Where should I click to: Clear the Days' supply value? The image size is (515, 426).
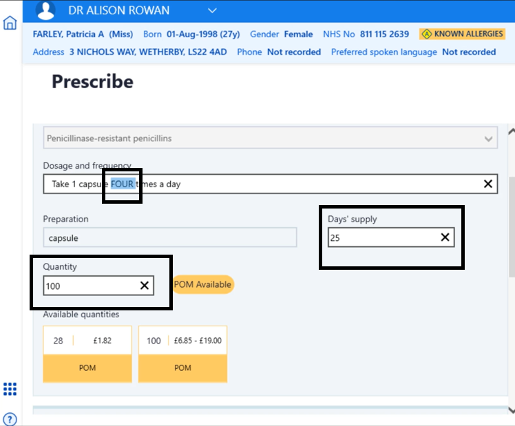coord(445,237)
